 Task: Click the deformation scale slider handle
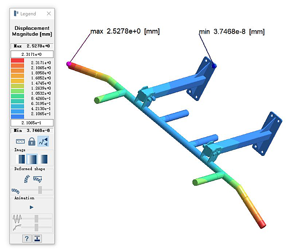coord(40,190)
